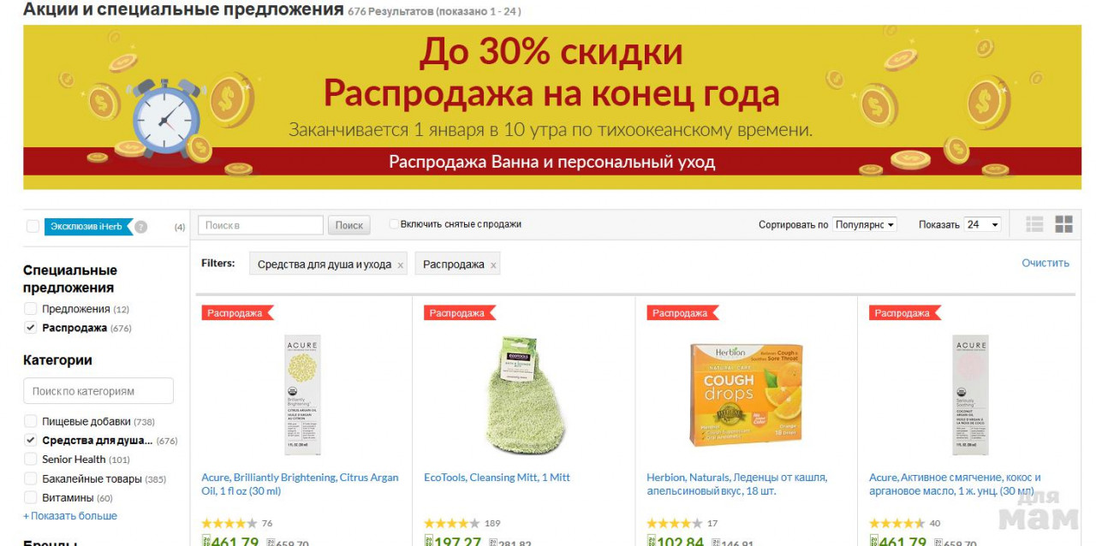Open the Acure Citrus Argan Oil rating stars
The image size is (1096, 546).
[229, 523]
